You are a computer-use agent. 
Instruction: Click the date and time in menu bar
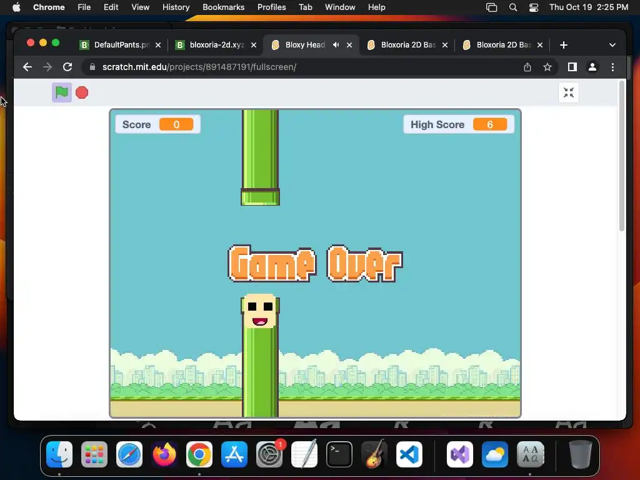tap(589, 7)
